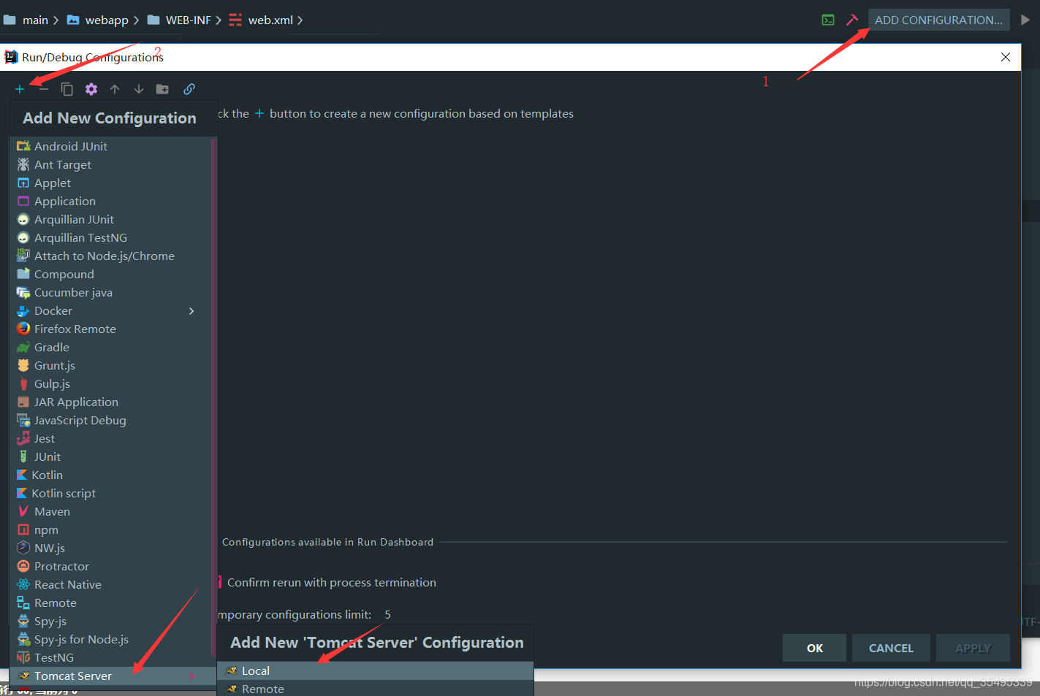Screen dimensions: 1040x696
Task: Click the WEB-INF breadcrumb folder
Action: coord(180,20)
